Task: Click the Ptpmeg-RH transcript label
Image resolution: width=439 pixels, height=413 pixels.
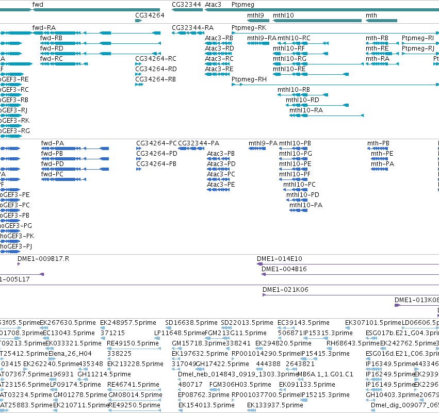Action: (249, 79)
